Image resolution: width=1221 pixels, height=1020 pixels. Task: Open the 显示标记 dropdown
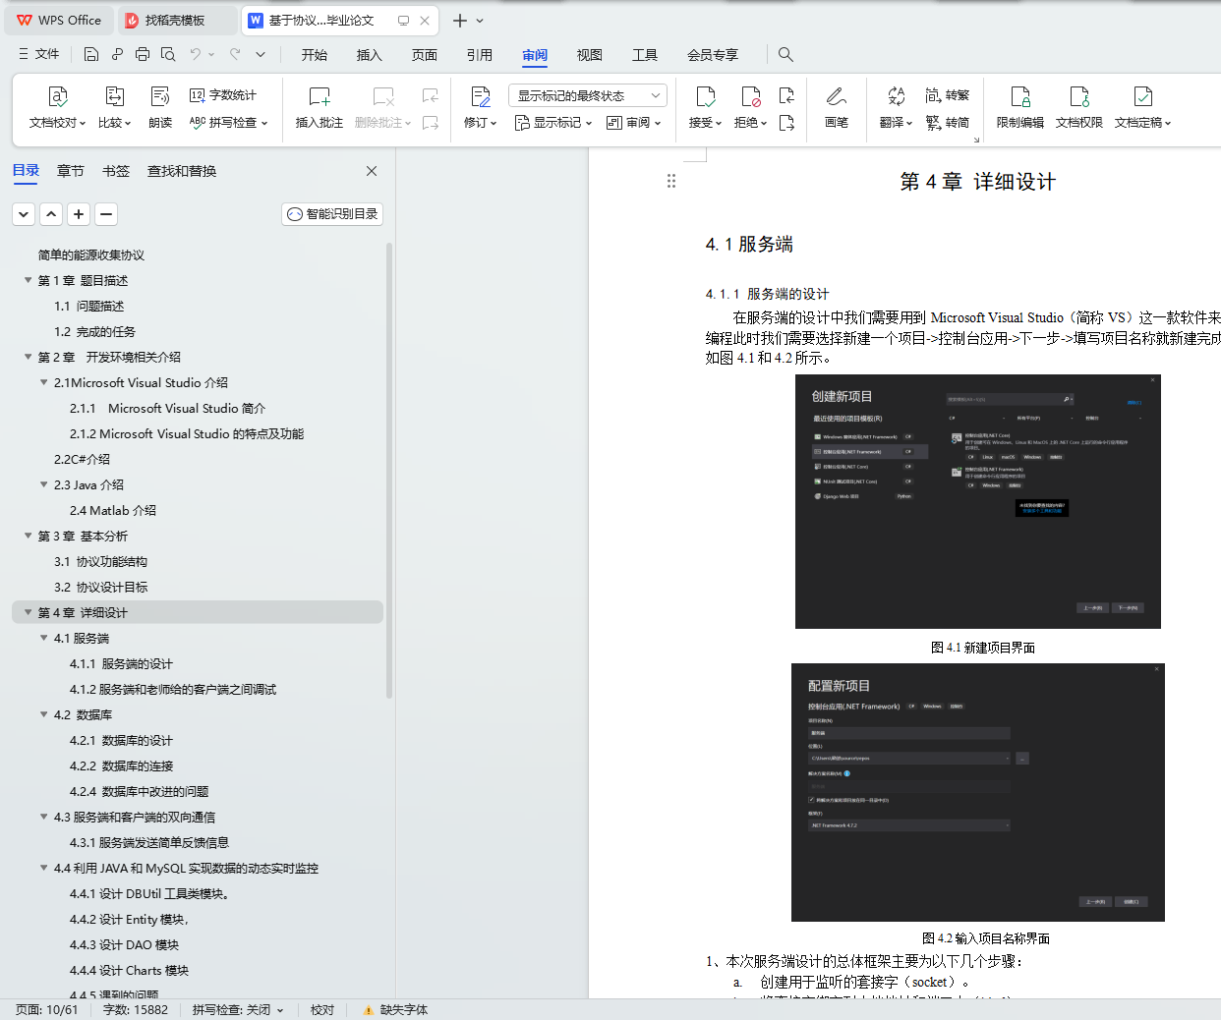coord(553,123)
